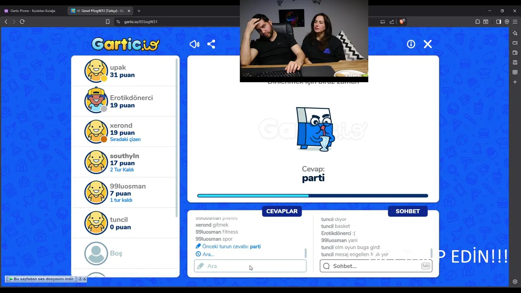Open the Brave VPN shield icon

507,22
